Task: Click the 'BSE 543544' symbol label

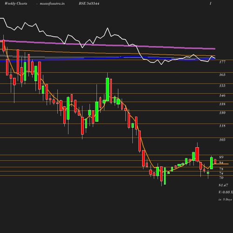Action: (x=89, y=4)
